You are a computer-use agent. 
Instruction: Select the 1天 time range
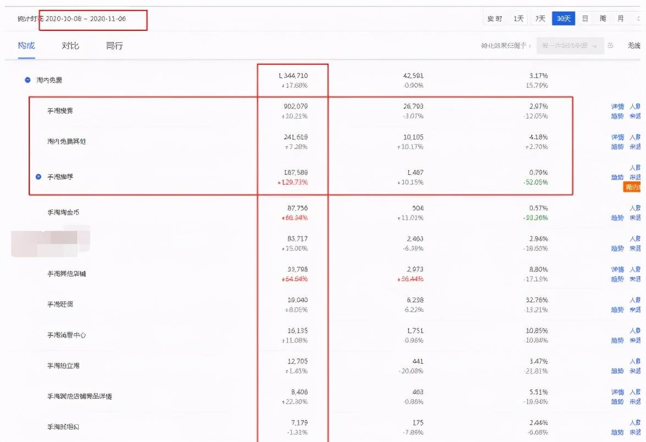518,19
